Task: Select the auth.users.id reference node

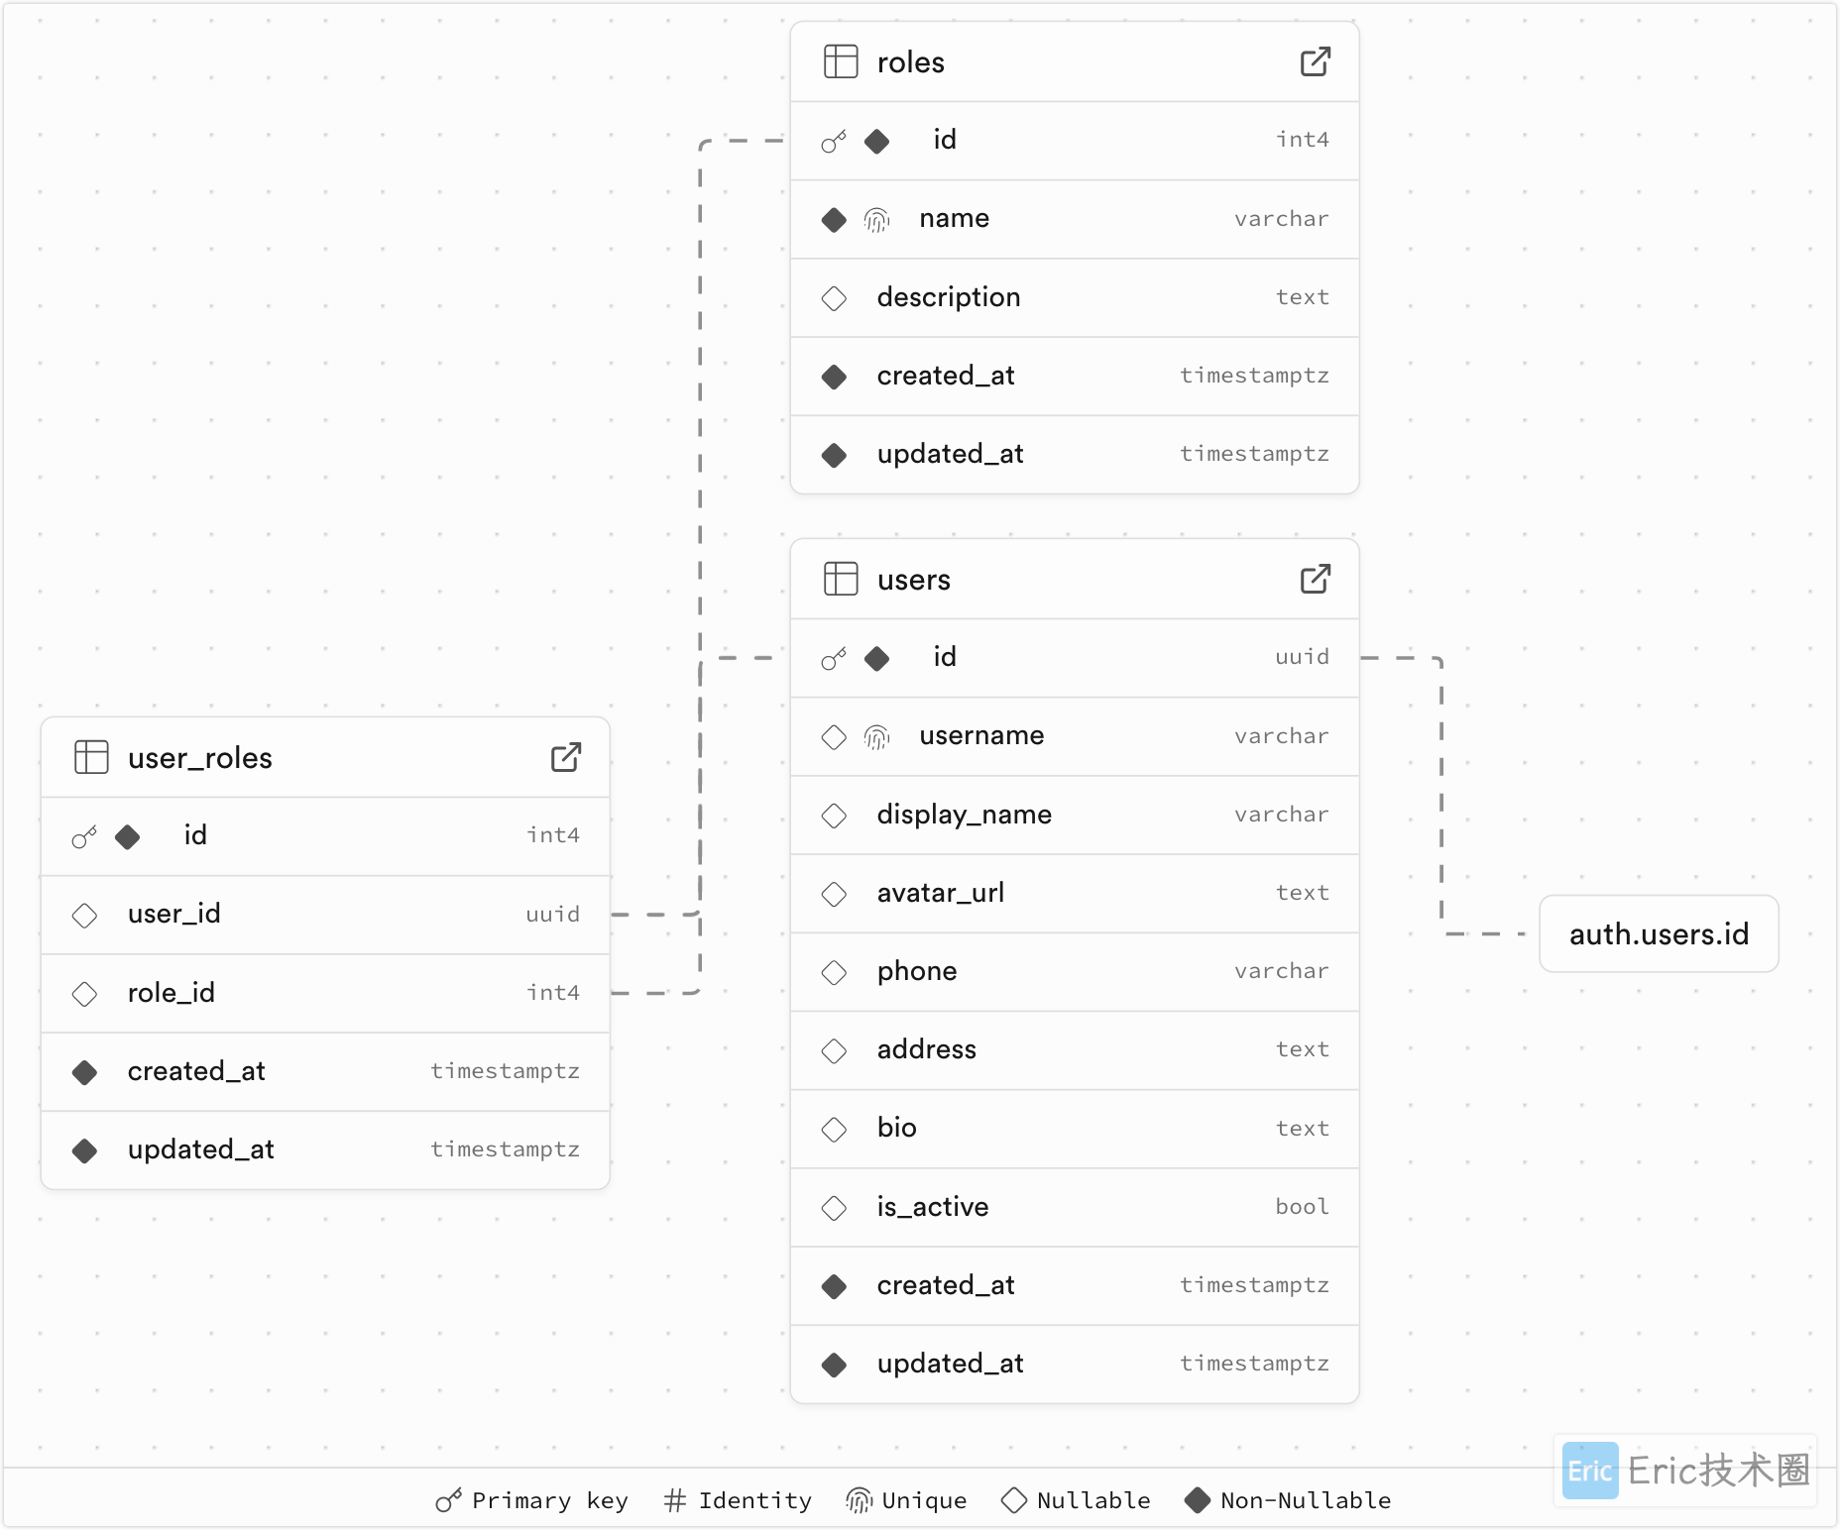Action: tap(1659, 933)
